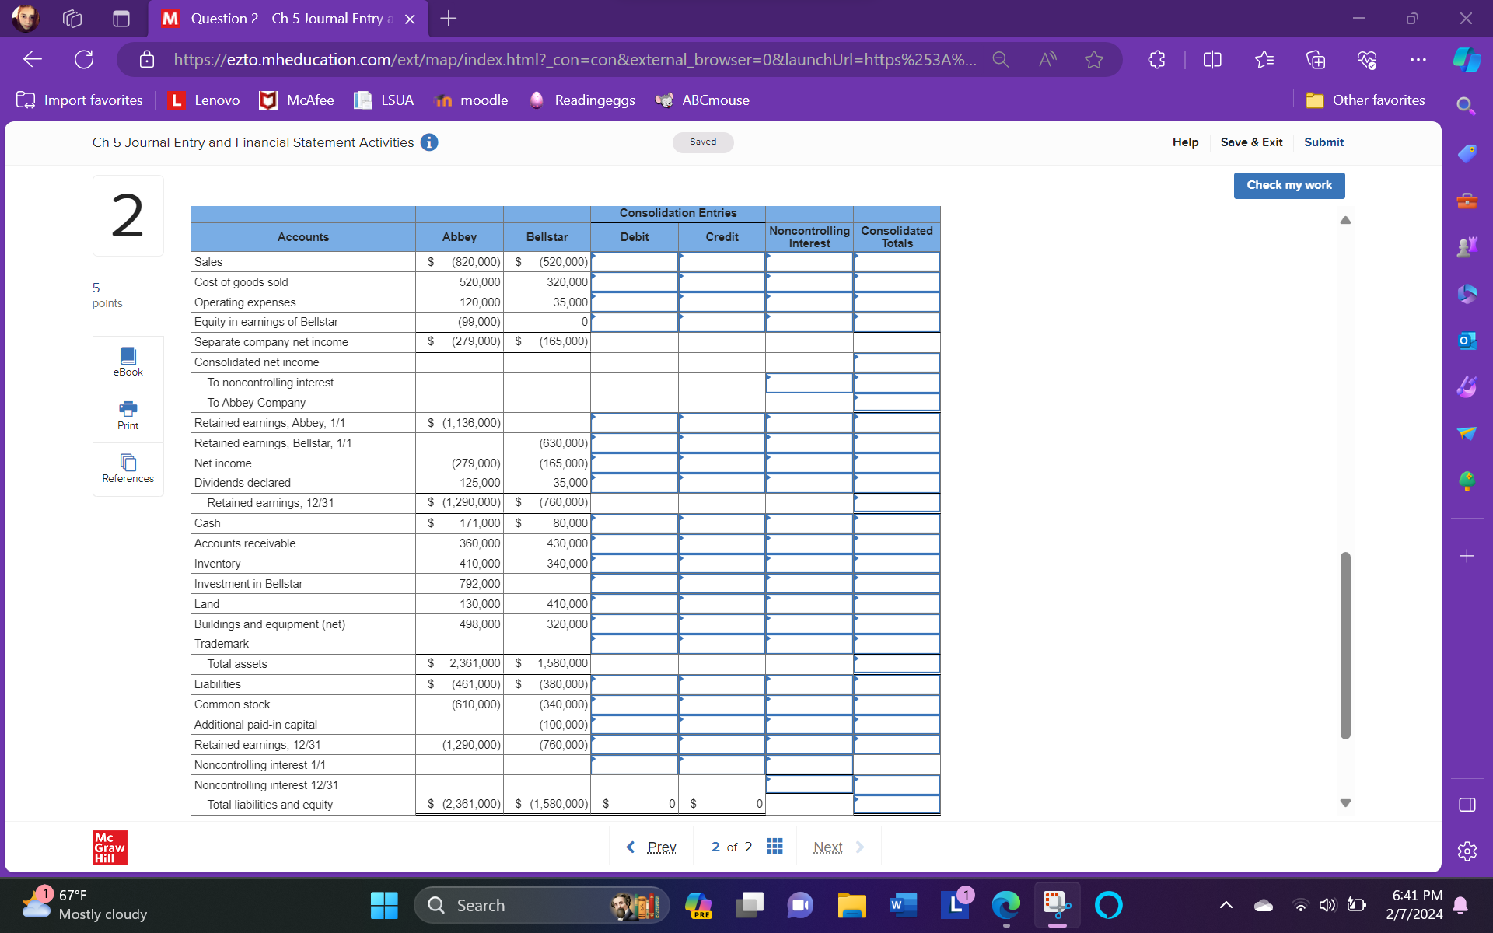Click the McGraw Hill logo
The height and width of the screenshot is (933, 1493).
click(109, 847)
